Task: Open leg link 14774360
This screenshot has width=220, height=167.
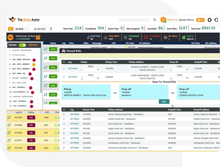Action: (x=73, y=68)
